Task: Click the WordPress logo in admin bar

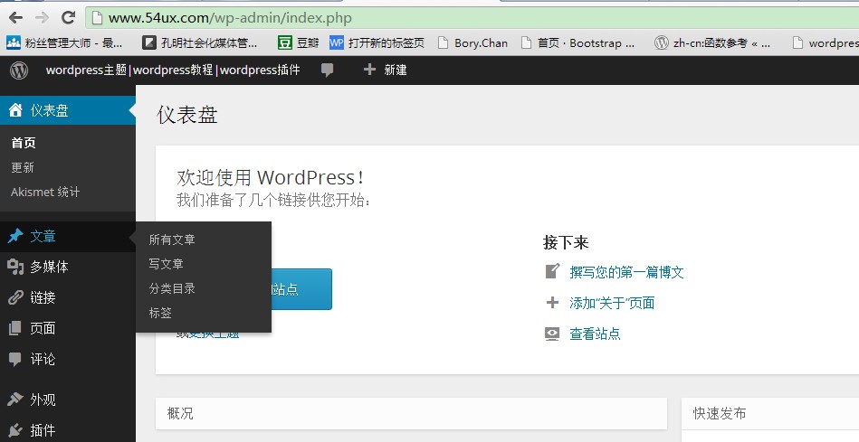Action: pyautogui.click(x=19, y=70)
